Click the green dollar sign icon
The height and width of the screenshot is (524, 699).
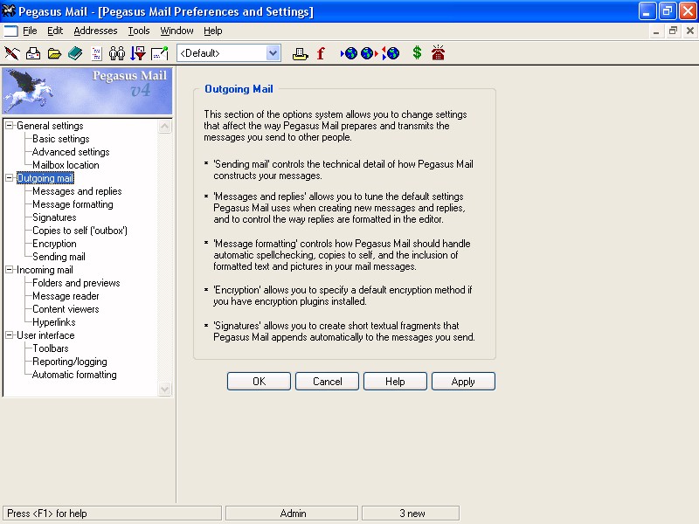pos(417,53)
